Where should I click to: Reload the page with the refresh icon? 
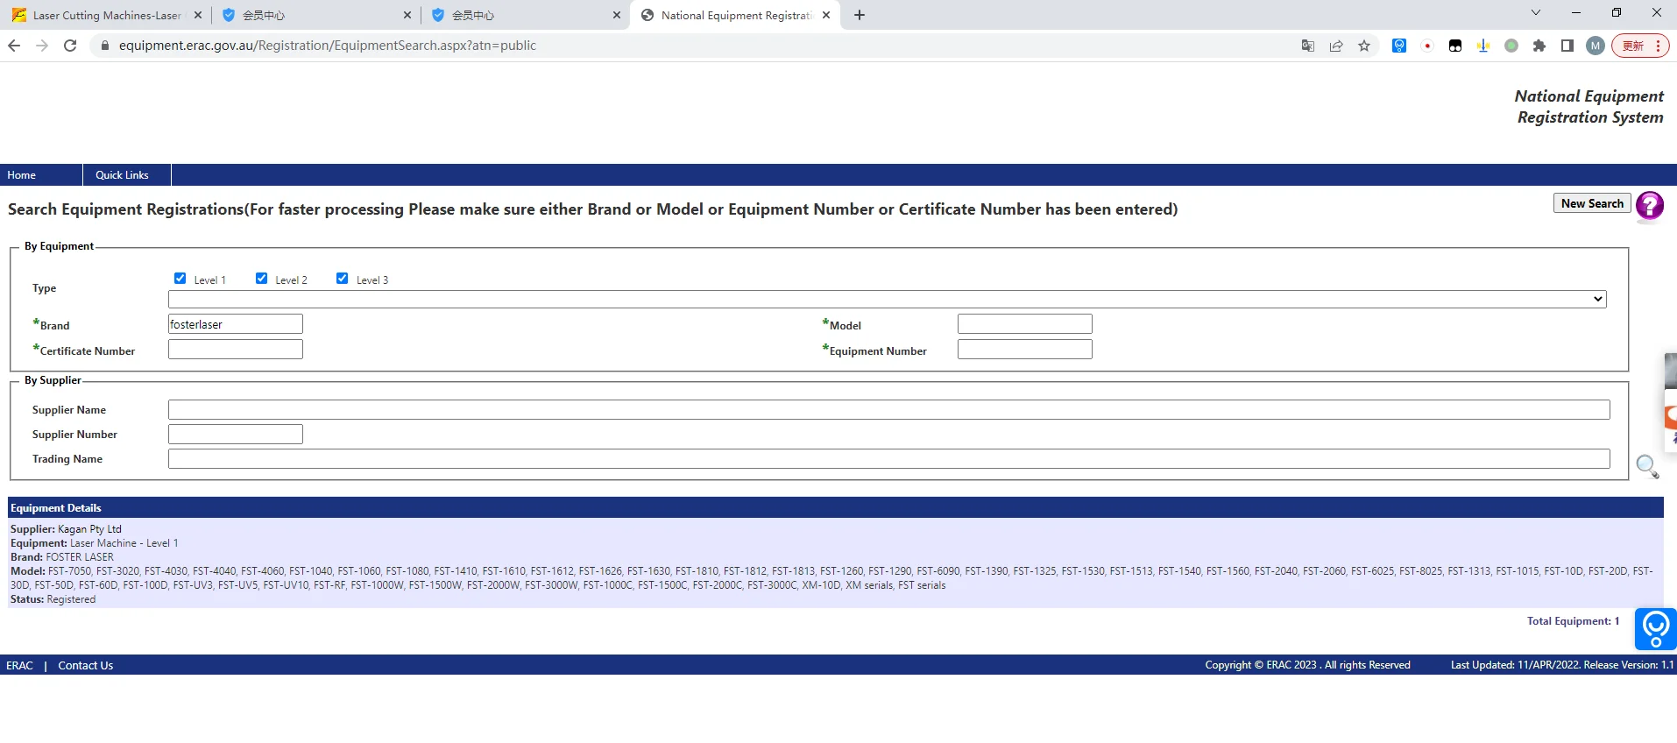click(70, 46)
